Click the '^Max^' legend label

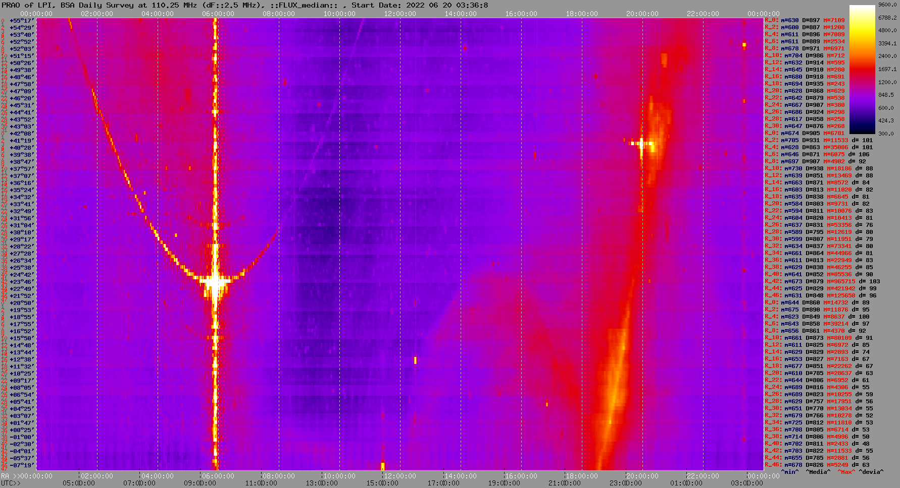[x=846, y=472]
